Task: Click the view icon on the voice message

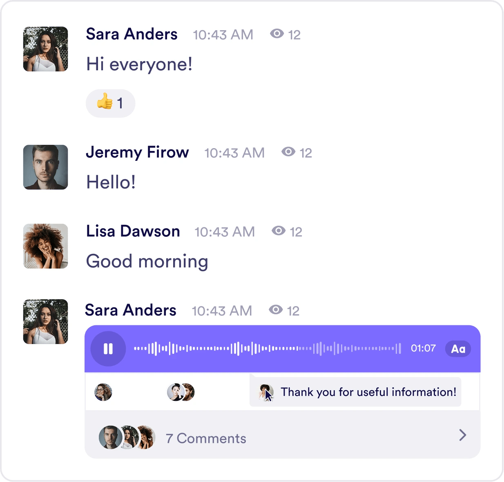Action: (276, 310)
